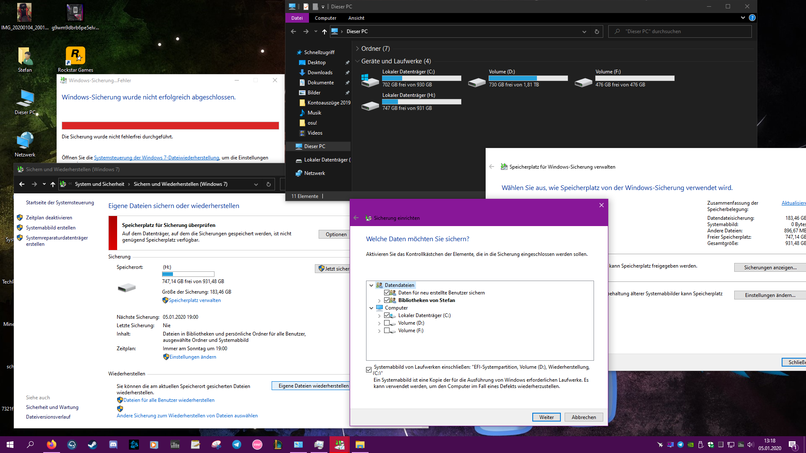Image resolution: width=806 pixels, height=453 pixels.
Task: Launch Firefox from the taskbar
Action: (51, 445)
